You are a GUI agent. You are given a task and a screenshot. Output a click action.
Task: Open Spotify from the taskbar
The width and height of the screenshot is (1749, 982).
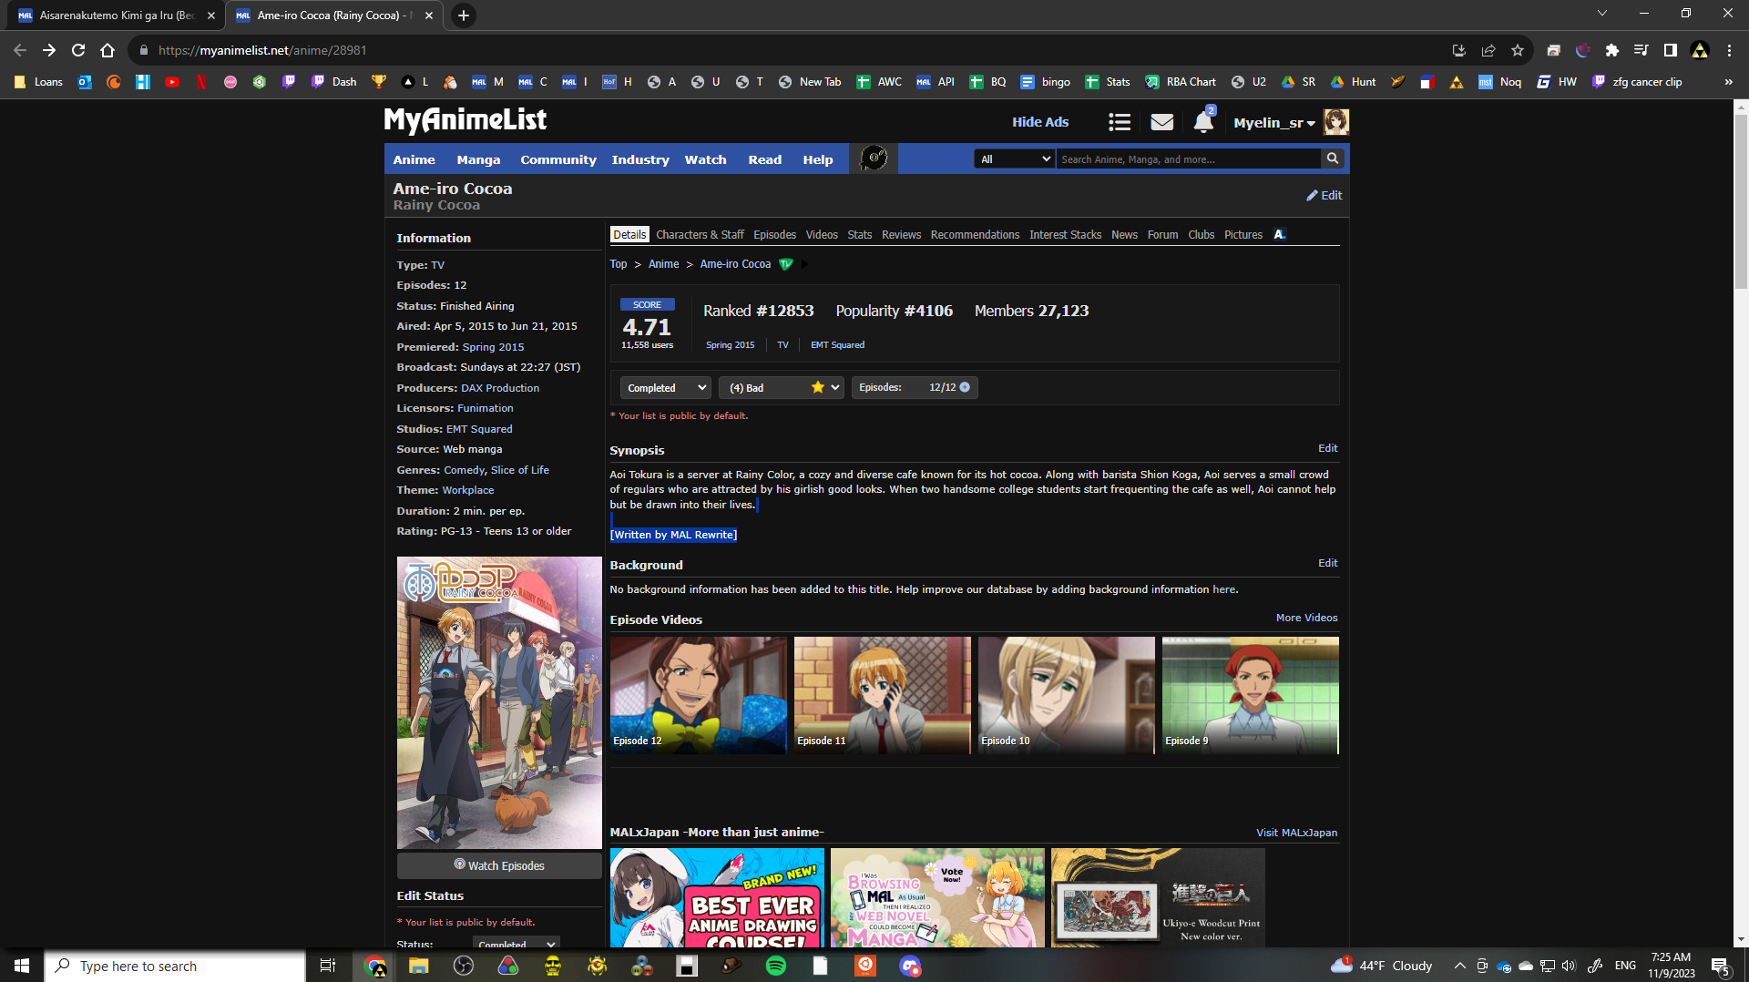pyautogui.click(x=776, y=966)
